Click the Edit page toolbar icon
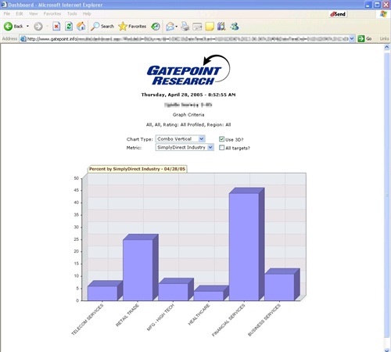This screenshot has height=352, width=391. click(x=197, y=27)
